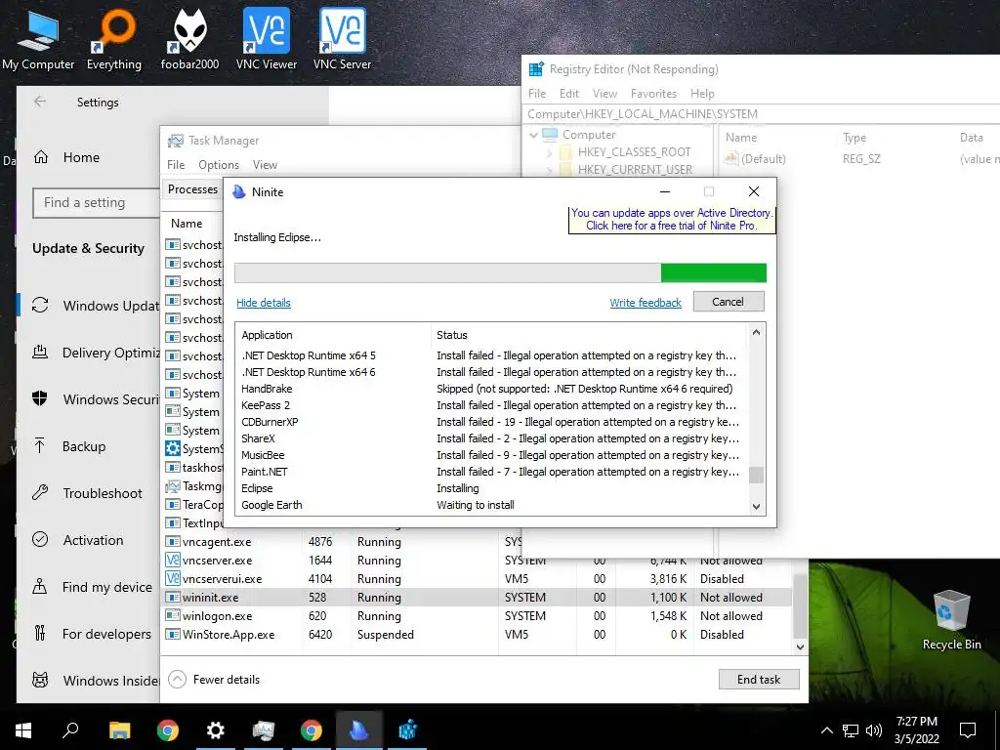Open the first Chrome taskbar icon
Image resolution: width=1000 pixels, height=750 pixels.
click(168, 730)
